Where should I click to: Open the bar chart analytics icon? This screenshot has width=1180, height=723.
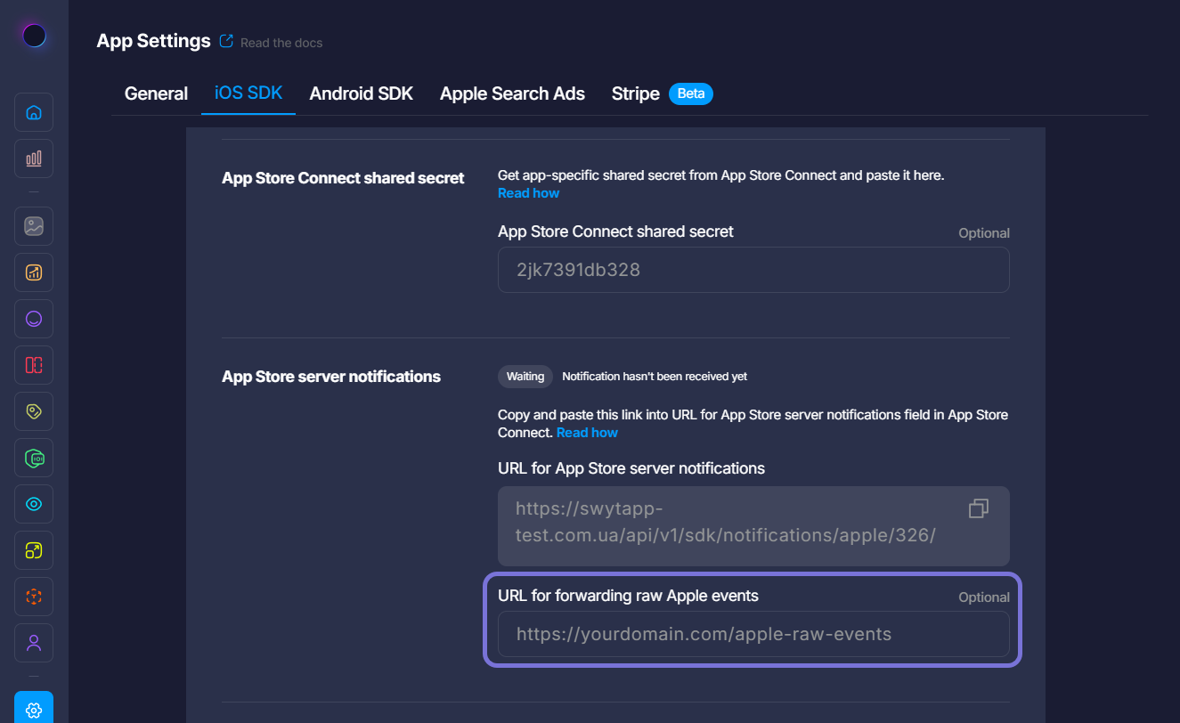[34, 158]
